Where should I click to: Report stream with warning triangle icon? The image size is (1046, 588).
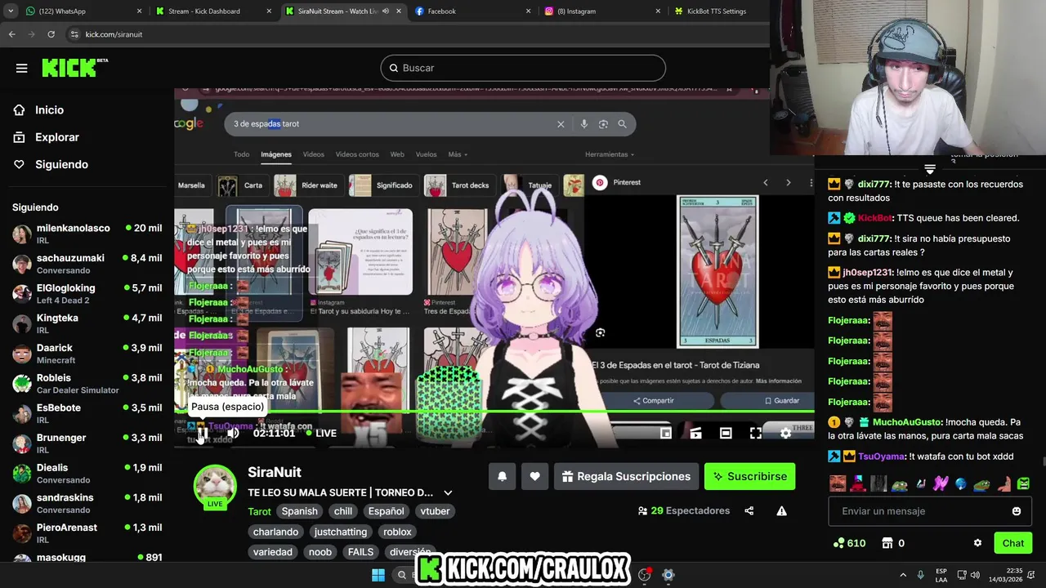(781, 511)
